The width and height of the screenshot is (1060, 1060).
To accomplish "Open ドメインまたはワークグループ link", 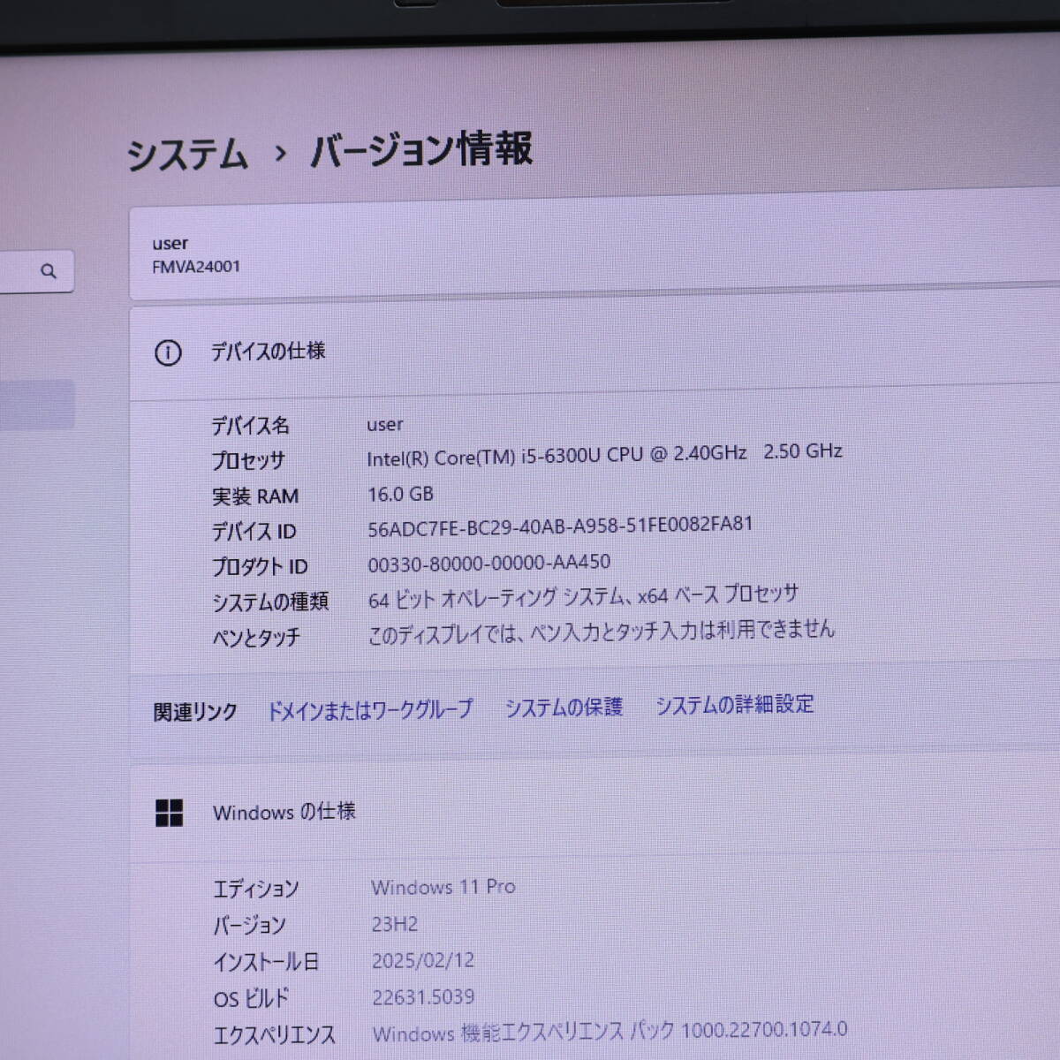I will 370,710.
